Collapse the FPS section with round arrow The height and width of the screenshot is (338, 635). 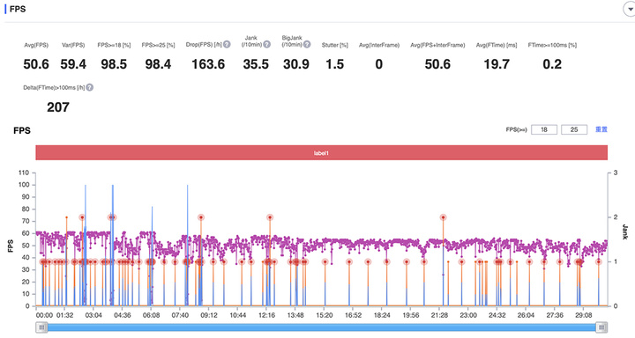[629, 9]
